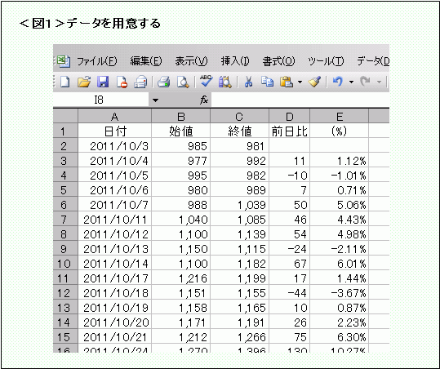Click the Print icon in the toolbar

[163, 82]
